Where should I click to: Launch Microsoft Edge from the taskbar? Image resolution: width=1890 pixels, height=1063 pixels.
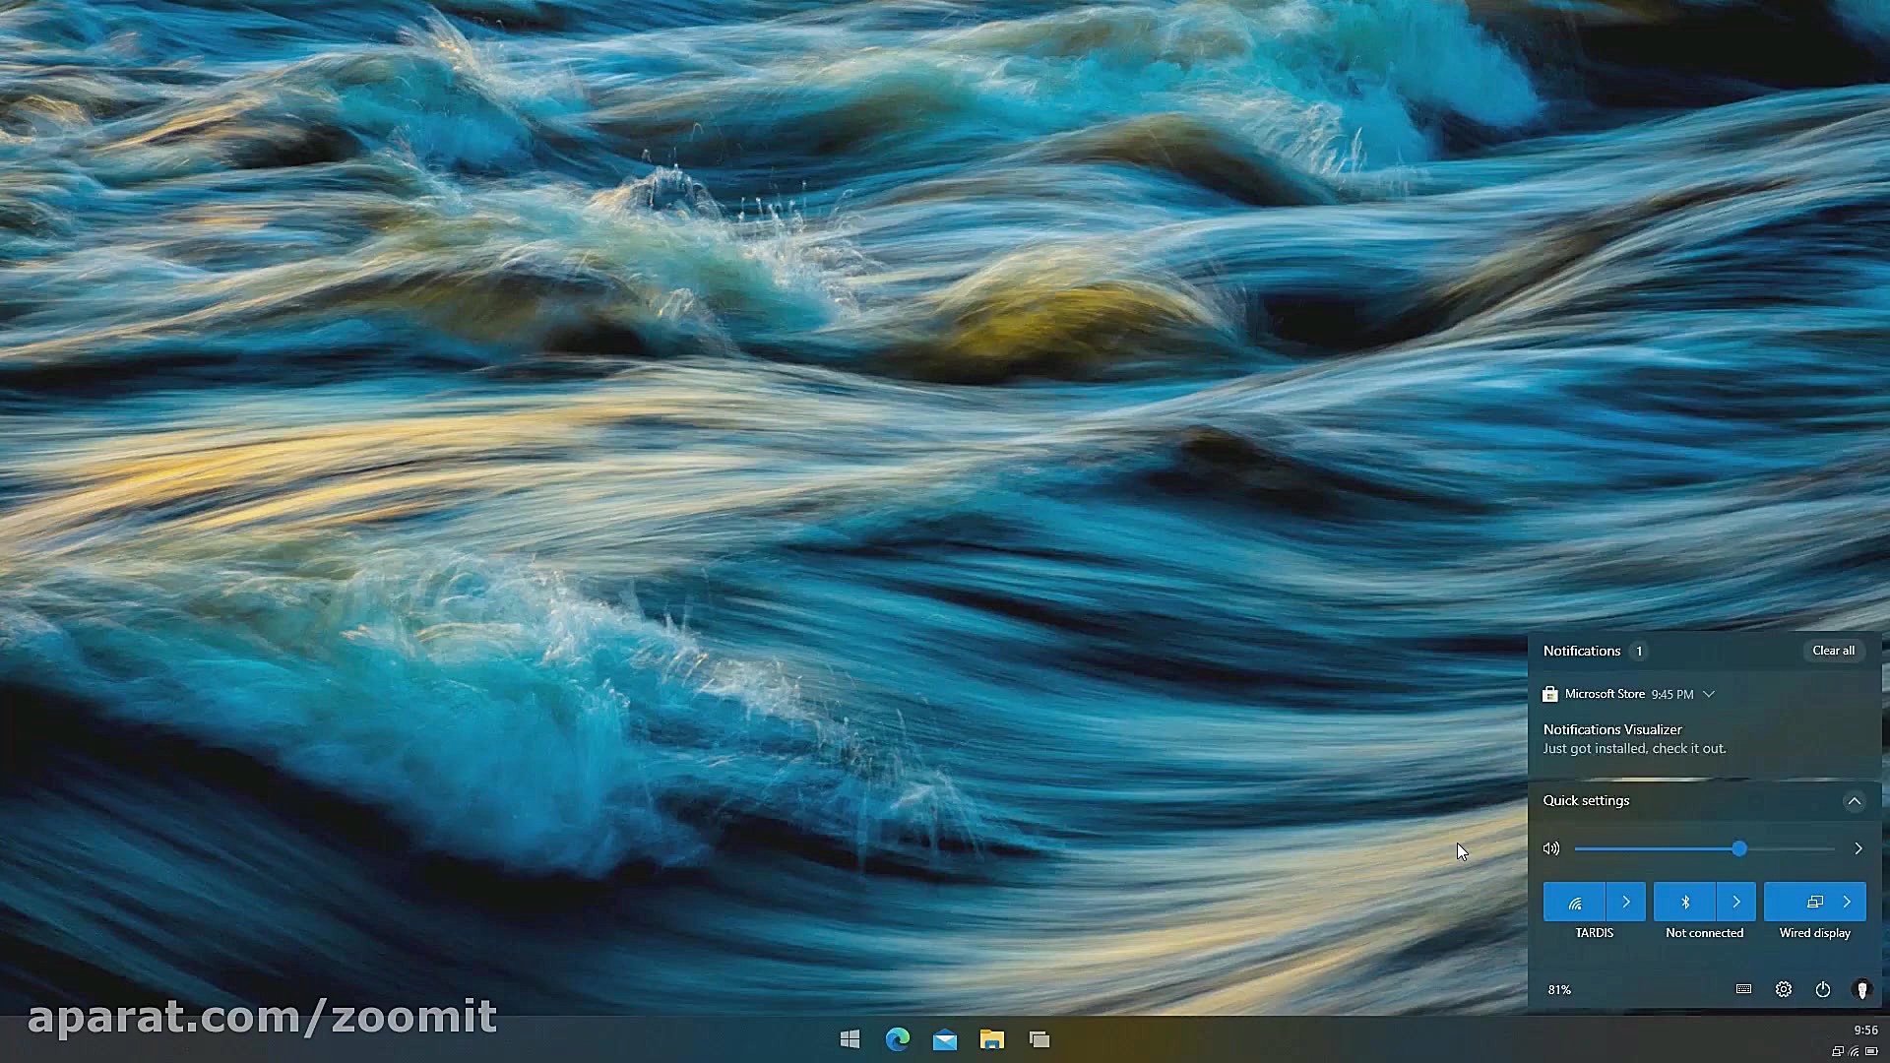click(897, 1039)
